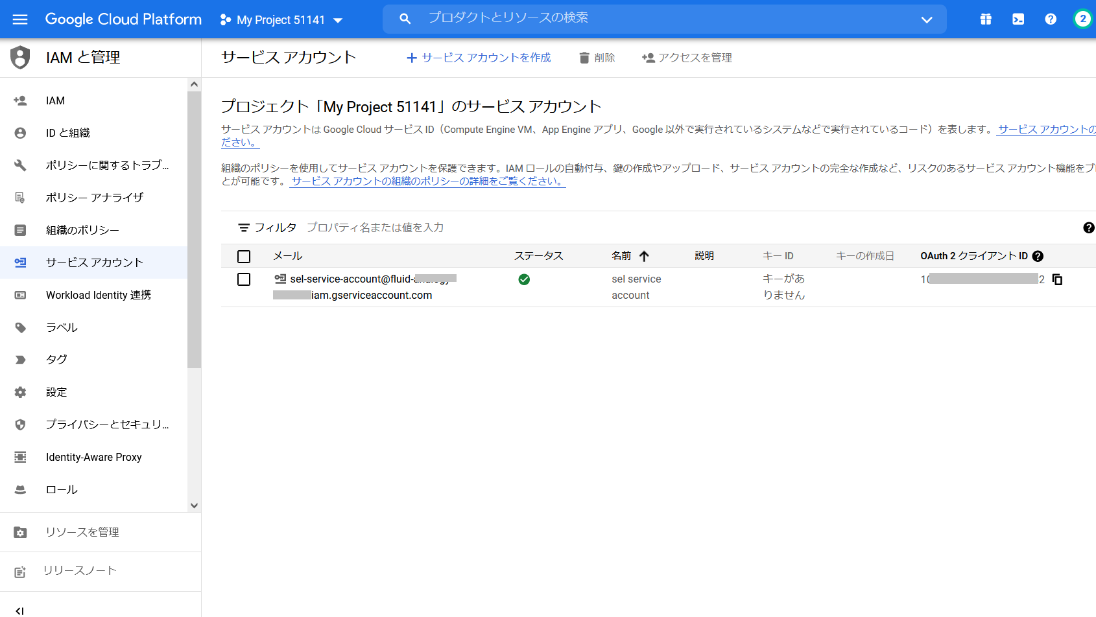Open ロール in the sidebar

[94, 489]
